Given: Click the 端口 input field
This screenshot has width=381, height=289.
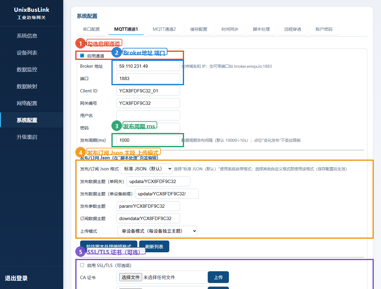Looking at the screenshot, I should pyautogui.click(x=148, y=79).
